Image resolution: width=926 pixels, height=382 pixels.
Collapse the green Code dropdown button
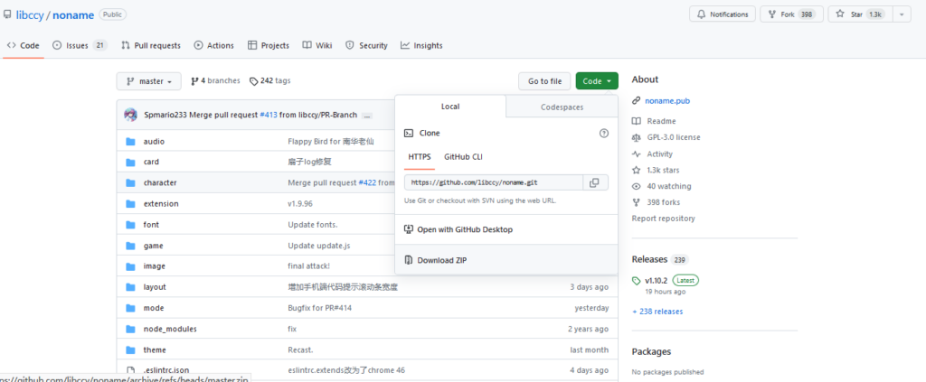pos(597,81)
